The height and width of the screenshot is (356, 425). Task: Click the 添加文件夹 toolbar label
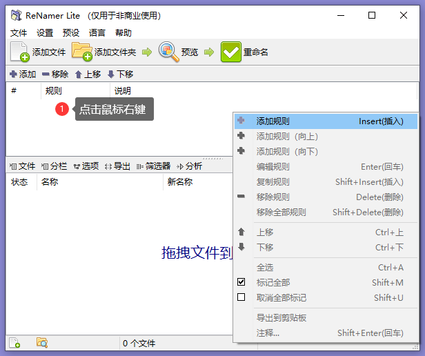point(115,52)
